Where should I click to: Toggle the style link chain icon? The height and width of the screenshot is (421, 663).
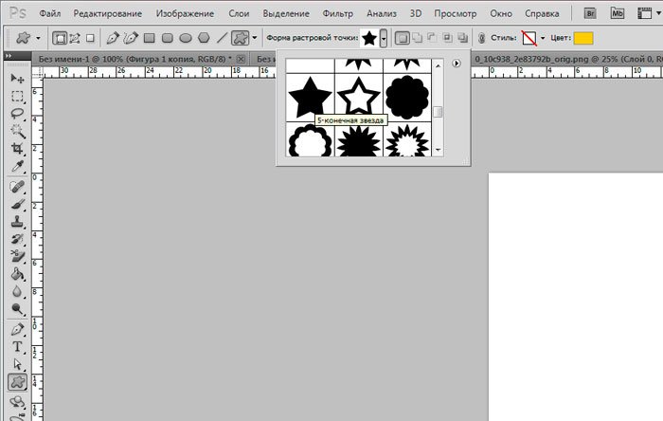[x=482, y=38]
